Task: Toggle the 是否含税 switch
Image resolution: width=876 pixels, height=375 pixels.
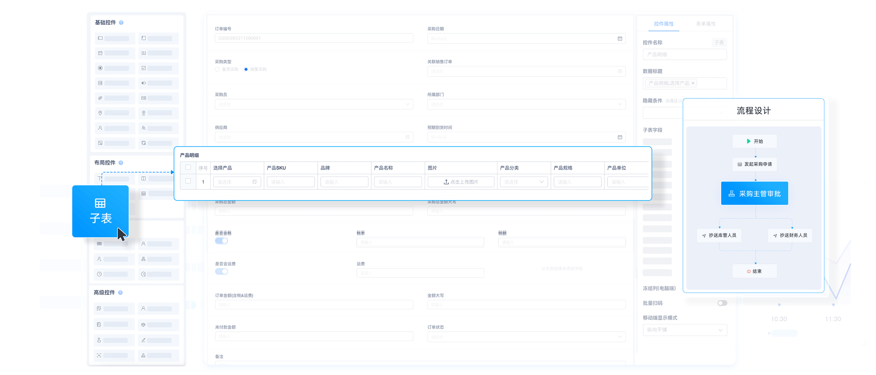Action: 222,241
